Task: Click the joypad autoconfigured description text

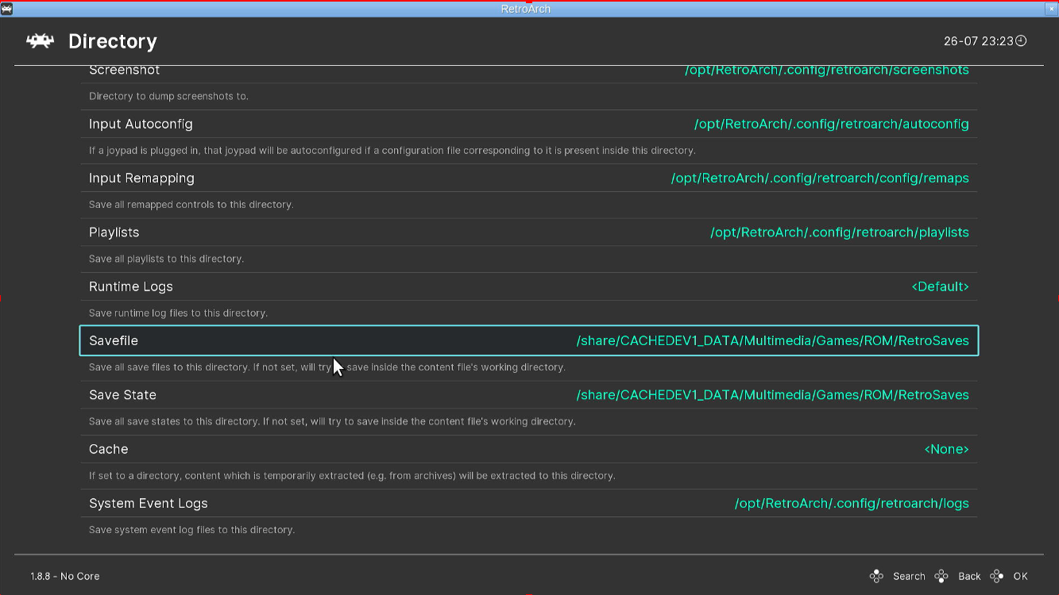Action: tap(392, 151)
